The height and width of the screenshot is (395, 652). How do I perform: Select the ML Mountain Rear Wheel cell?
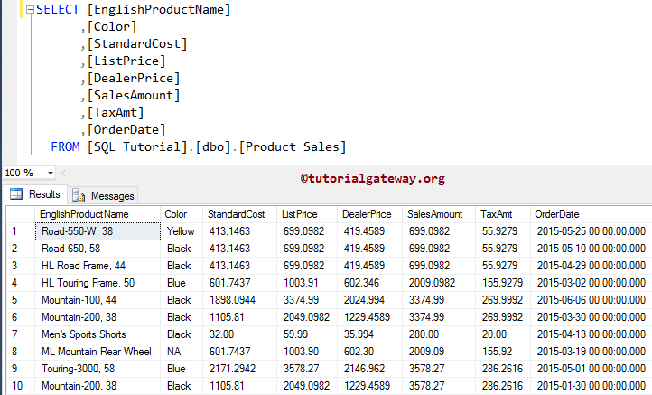tap(98, 352)
